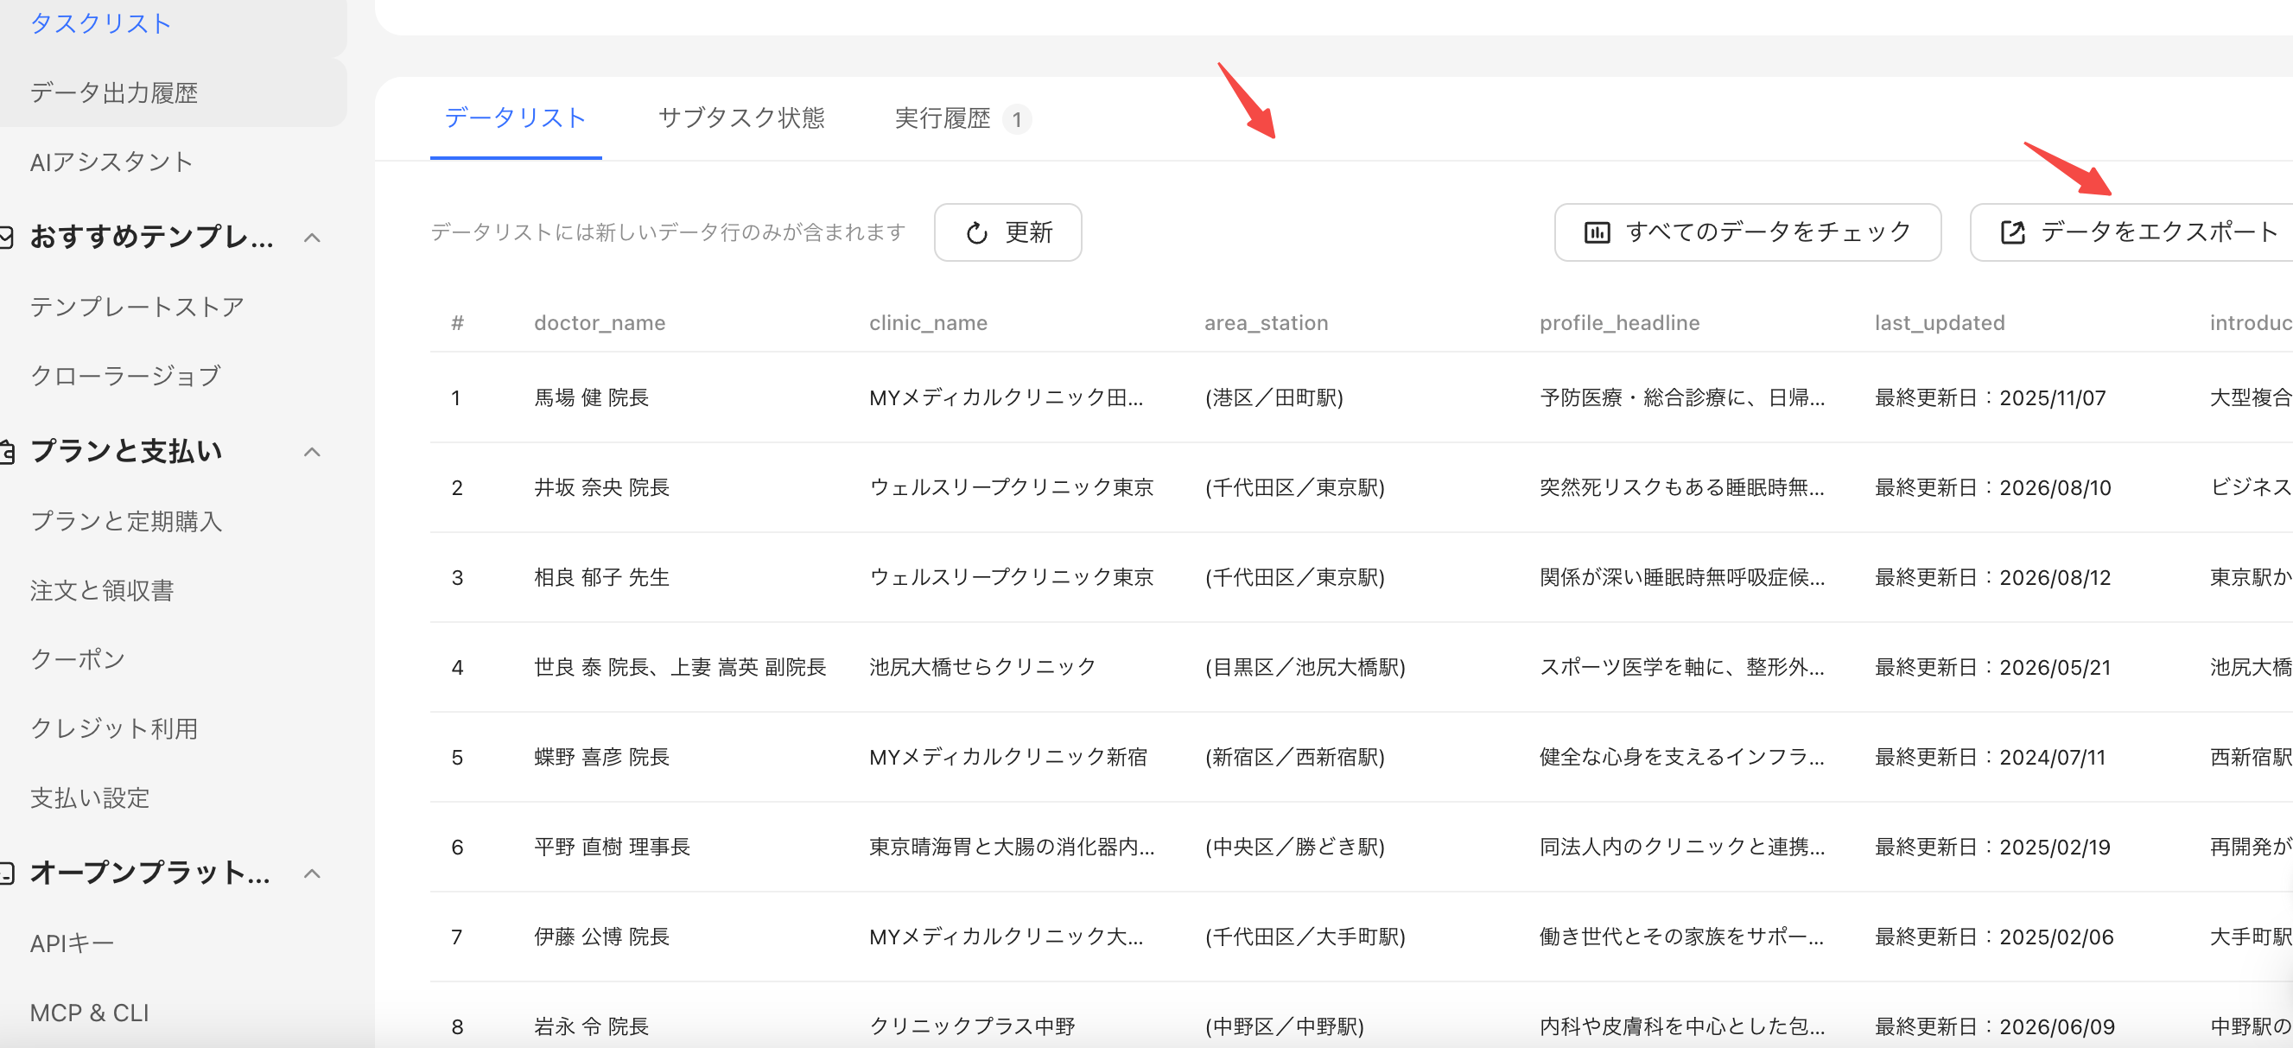The image size is (2293, 1048).
Task: Click the export icon in データをエクスポート
Action: coord(2011,232)
